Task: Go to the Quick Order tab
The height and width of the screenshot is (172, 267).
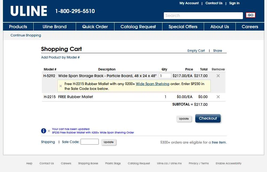Action: click(x=95, y=27)
